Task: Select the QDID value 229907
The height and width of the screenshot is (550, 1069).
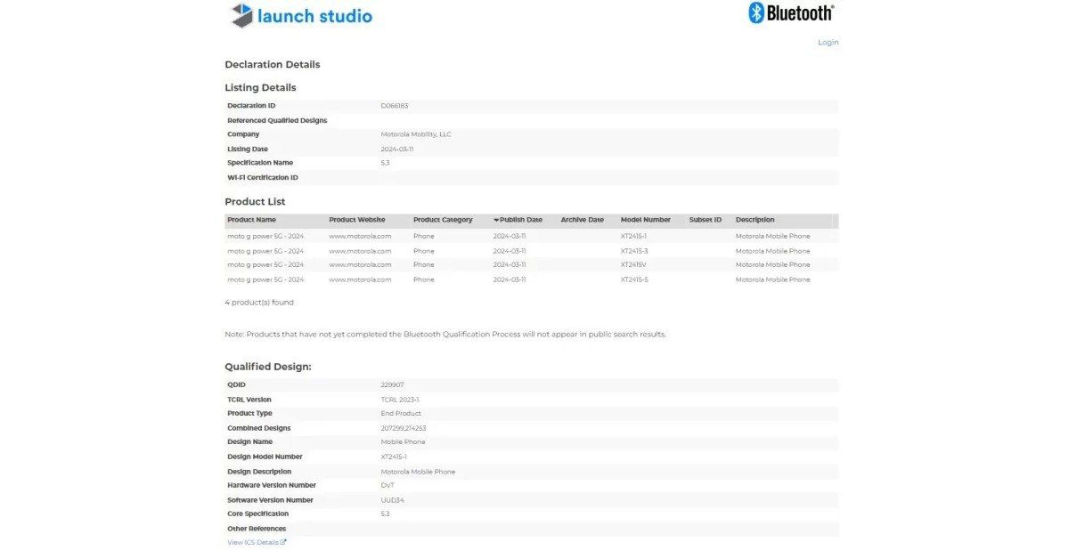Action: [x=392, y=385]
